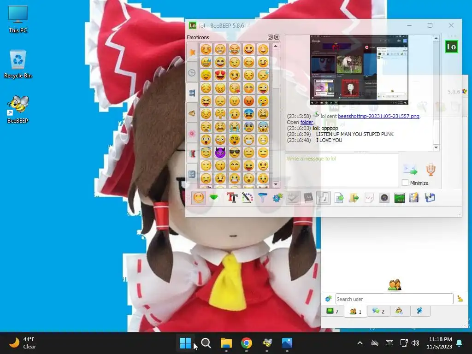Screen dimensions: 472x354
Task: Open the font color pencil tool
Action: coord(247,198)
